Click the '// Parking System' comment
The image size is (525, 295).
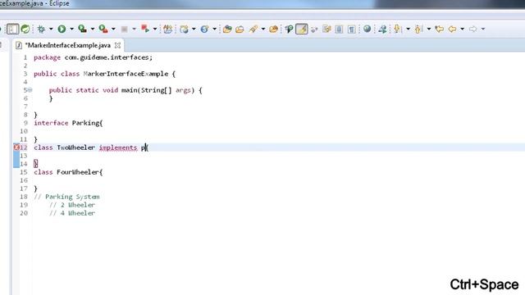[66, 197]
